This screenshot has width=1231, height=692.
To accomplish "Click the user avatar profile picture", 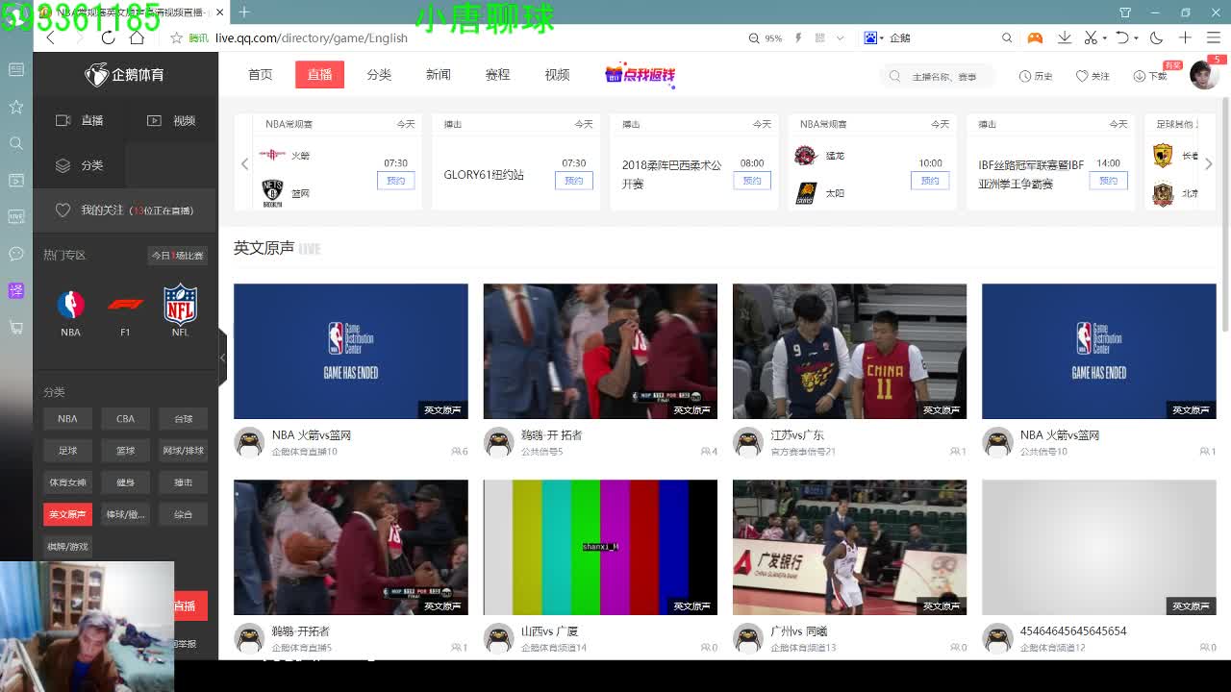I will click(1203, 75).
